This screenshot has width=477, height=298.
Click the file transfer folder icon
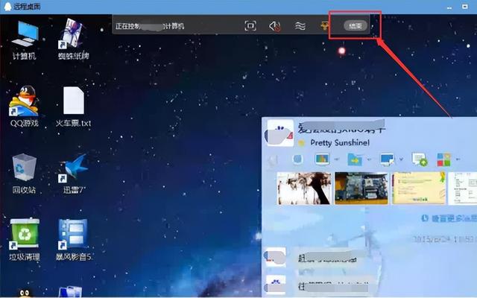point(355,159)
